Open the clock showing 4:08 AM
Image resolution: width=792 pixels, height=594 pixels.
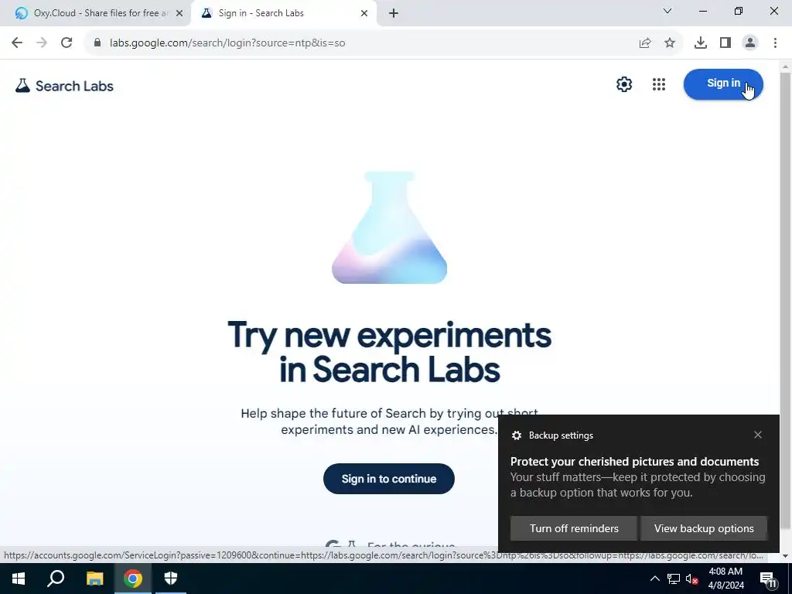pos(725,579)
